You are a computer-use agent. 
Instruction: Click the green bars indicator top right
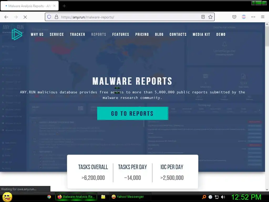coord(259,3)
